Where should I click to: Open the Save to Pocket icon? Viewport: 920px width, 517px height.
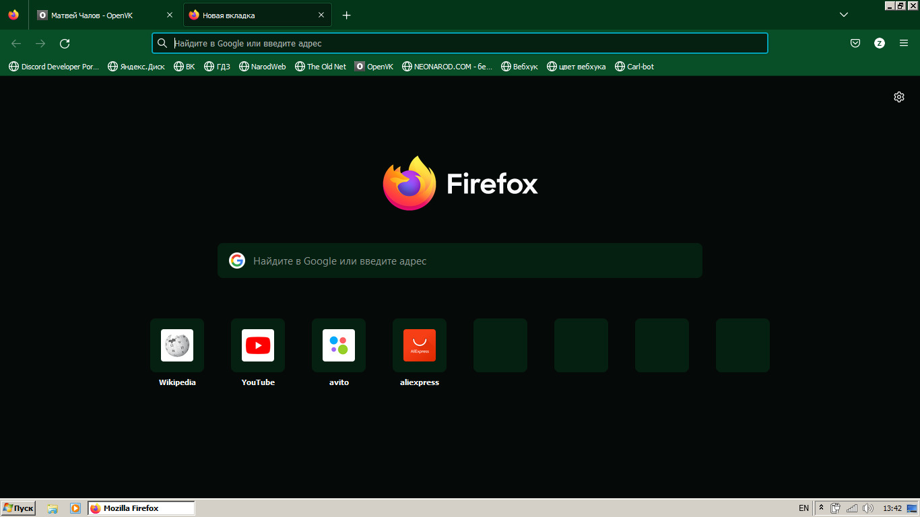tap(855, 43)
